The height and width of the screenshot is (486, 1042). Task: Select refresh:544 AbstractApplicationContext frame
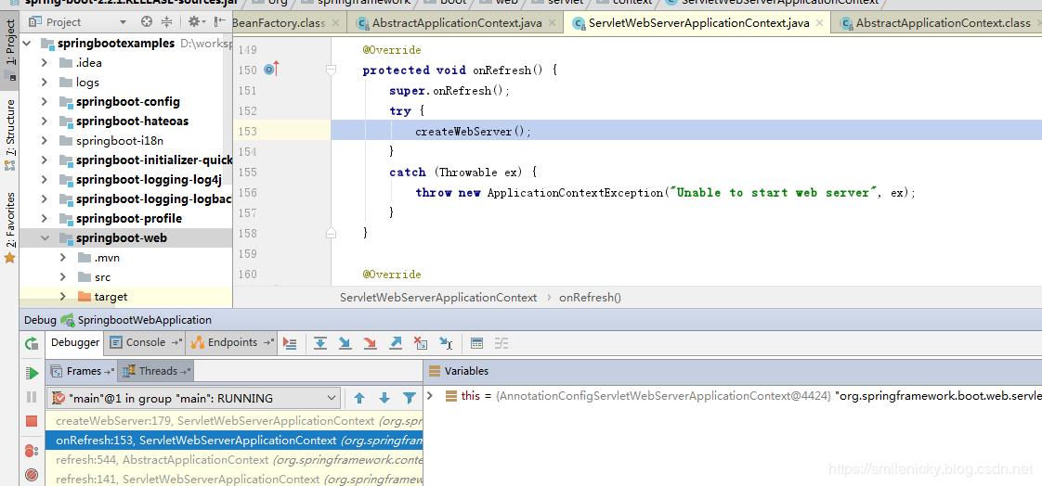coord(234,459)
